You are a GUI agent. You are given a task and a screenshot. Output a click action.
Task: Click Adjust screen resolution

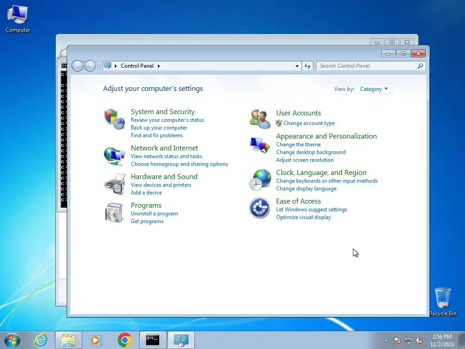[x=305, y=160]
